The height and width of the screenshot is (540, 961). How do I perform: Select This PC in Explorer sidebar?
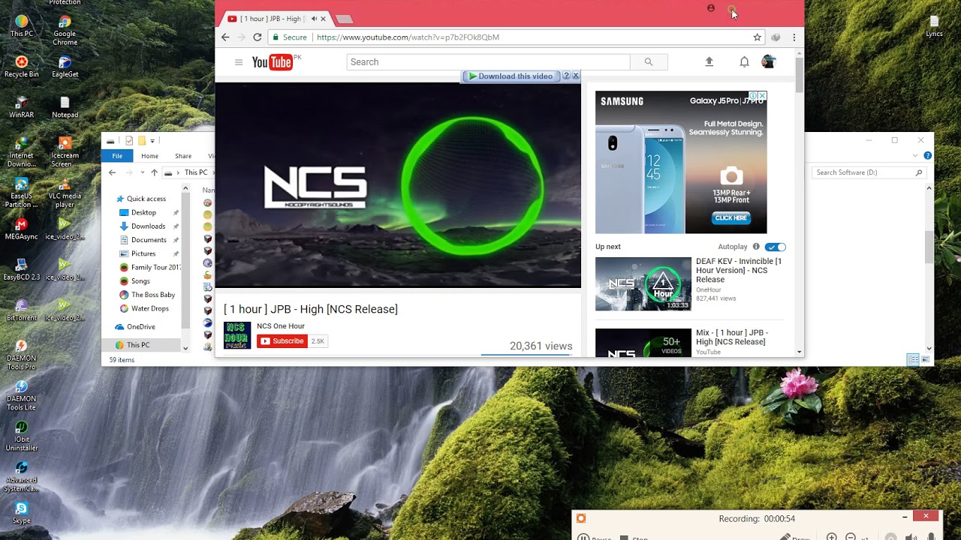pyautogui.click(x=132, y=345)
